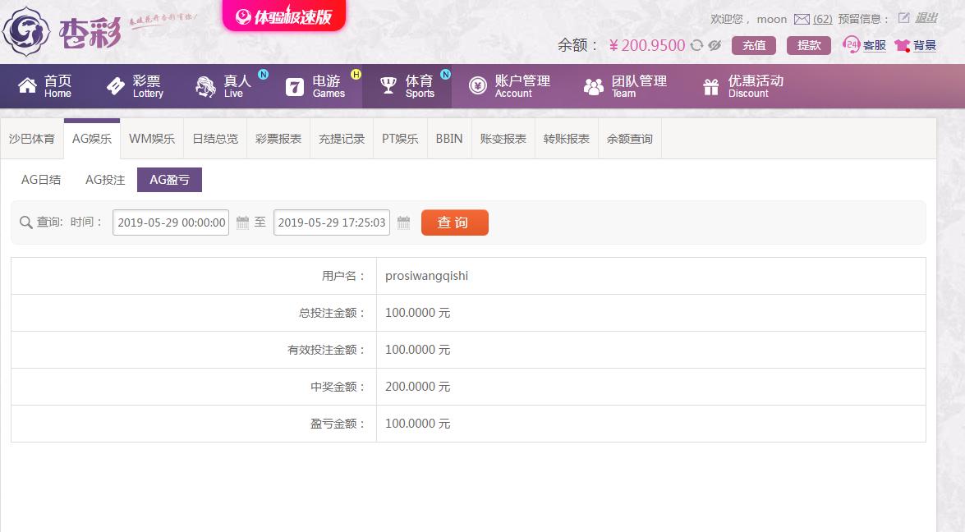Click the 客服 customer service link
This screenshot has height=532, width=965.
coord(875,45)
